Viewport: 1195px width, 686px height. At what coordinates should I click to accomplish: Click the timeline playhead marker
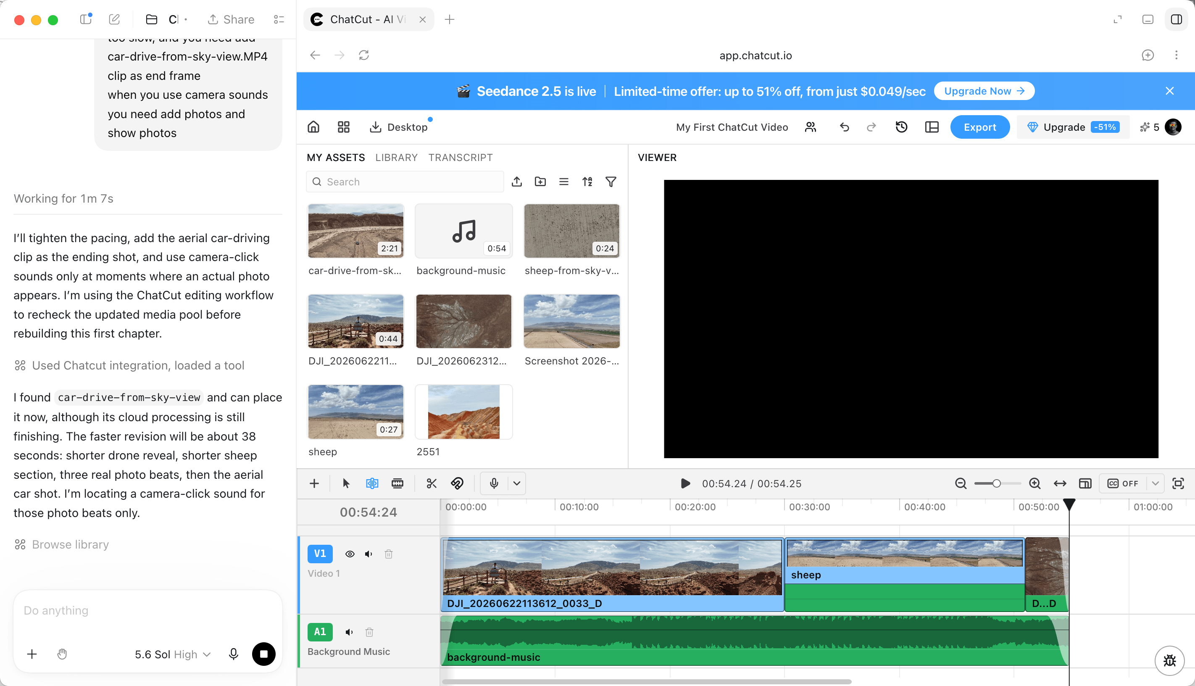1069,504
